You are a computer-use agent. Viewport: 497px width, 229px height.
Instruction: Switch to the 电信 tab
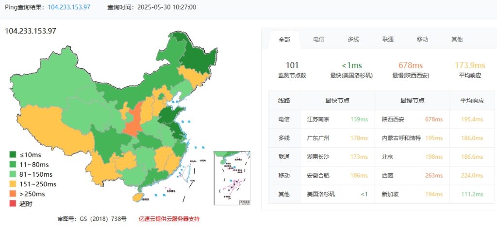[x=318, y=39]
